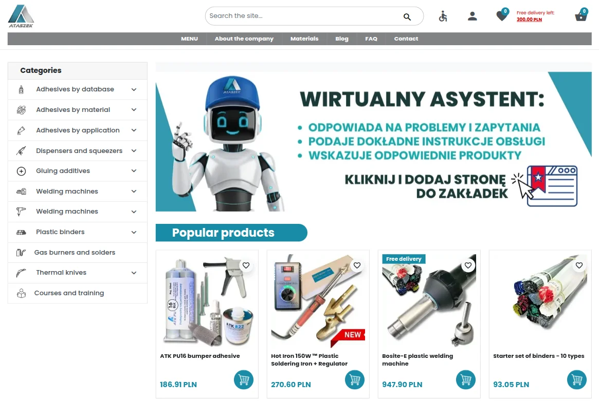
Task: Open the FAQ menu item
Action: coord(371,39)
